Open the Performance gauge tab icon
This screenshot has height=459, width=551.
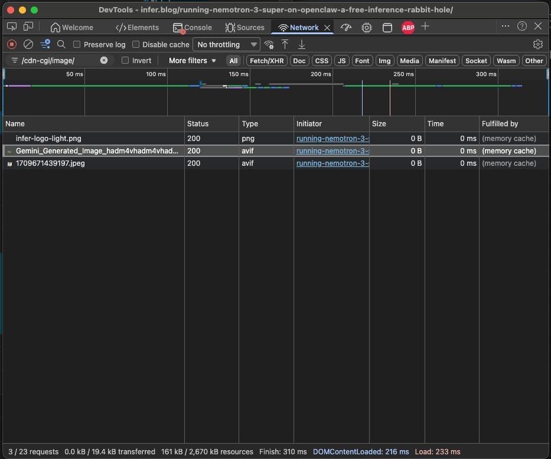click(x=346, y=27)
